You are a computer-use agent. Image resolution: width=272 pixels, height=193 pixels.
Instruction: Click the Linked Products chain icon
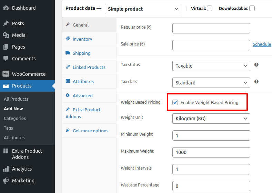pyautogui.click(x=68, y=67)
